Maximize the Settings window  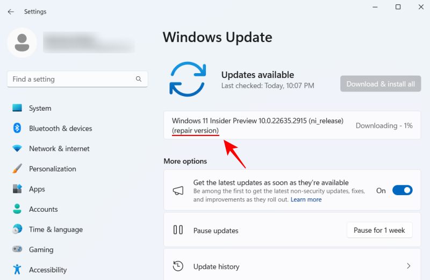(x=398, y=7)
